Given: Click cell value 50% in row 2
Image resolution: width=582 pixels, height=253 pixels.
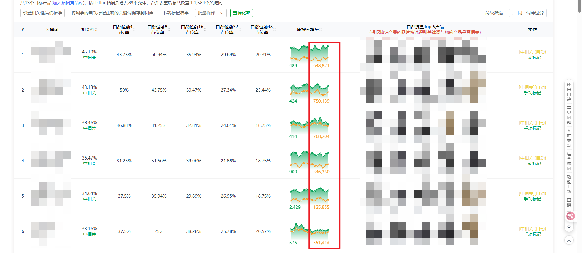Looking at the screenshot, I should [x=124, y=90].
